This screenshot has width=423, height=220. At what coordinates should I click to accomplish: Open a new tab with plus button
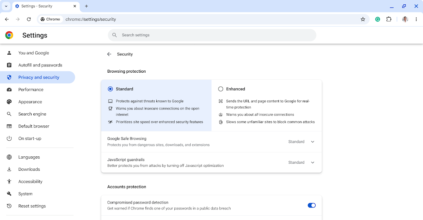pyautogui.click(x=87, y=6)
